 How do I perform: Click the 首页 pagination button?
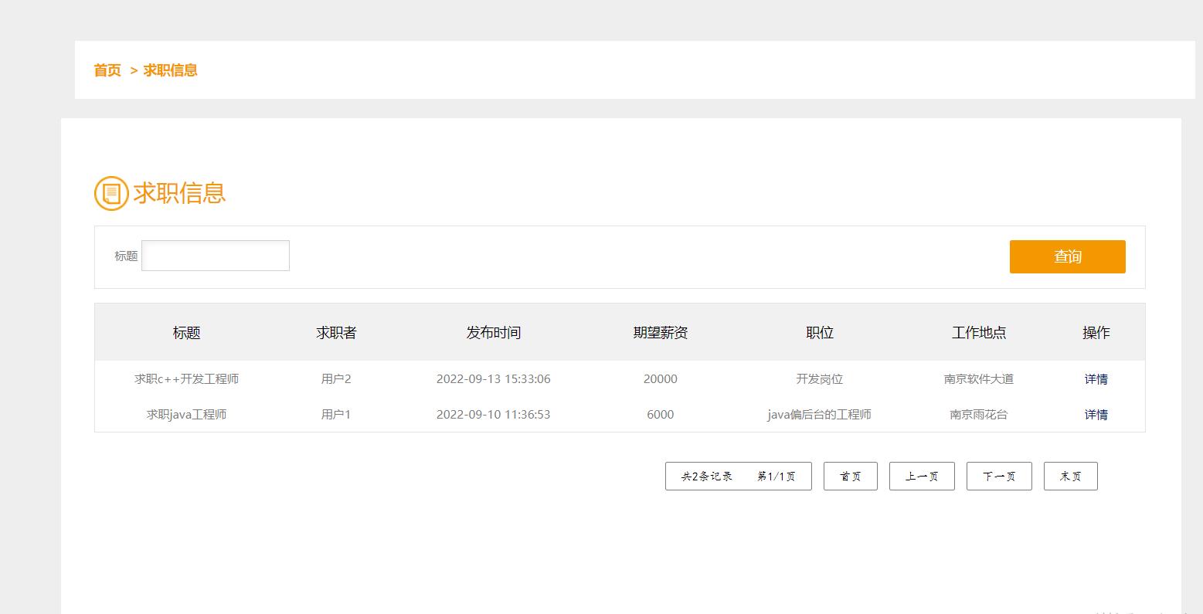pyautogui.click(x=850, y=476)
